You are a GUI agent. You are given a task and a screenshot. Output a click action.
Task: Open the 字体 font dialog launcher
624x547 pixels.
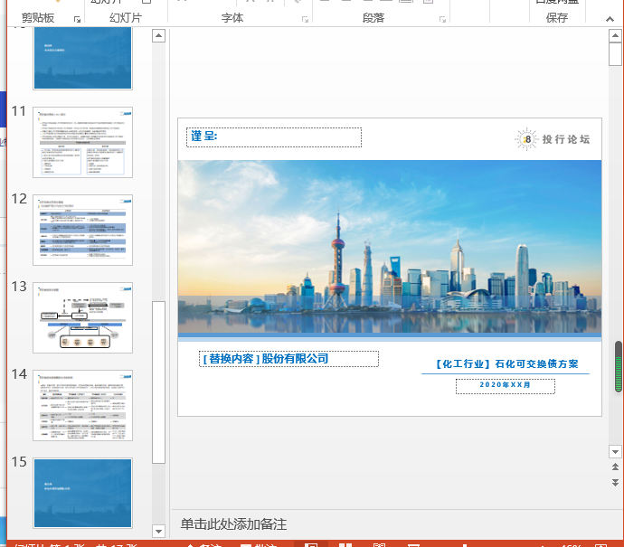pyautogui.click(x=305, y=20)
